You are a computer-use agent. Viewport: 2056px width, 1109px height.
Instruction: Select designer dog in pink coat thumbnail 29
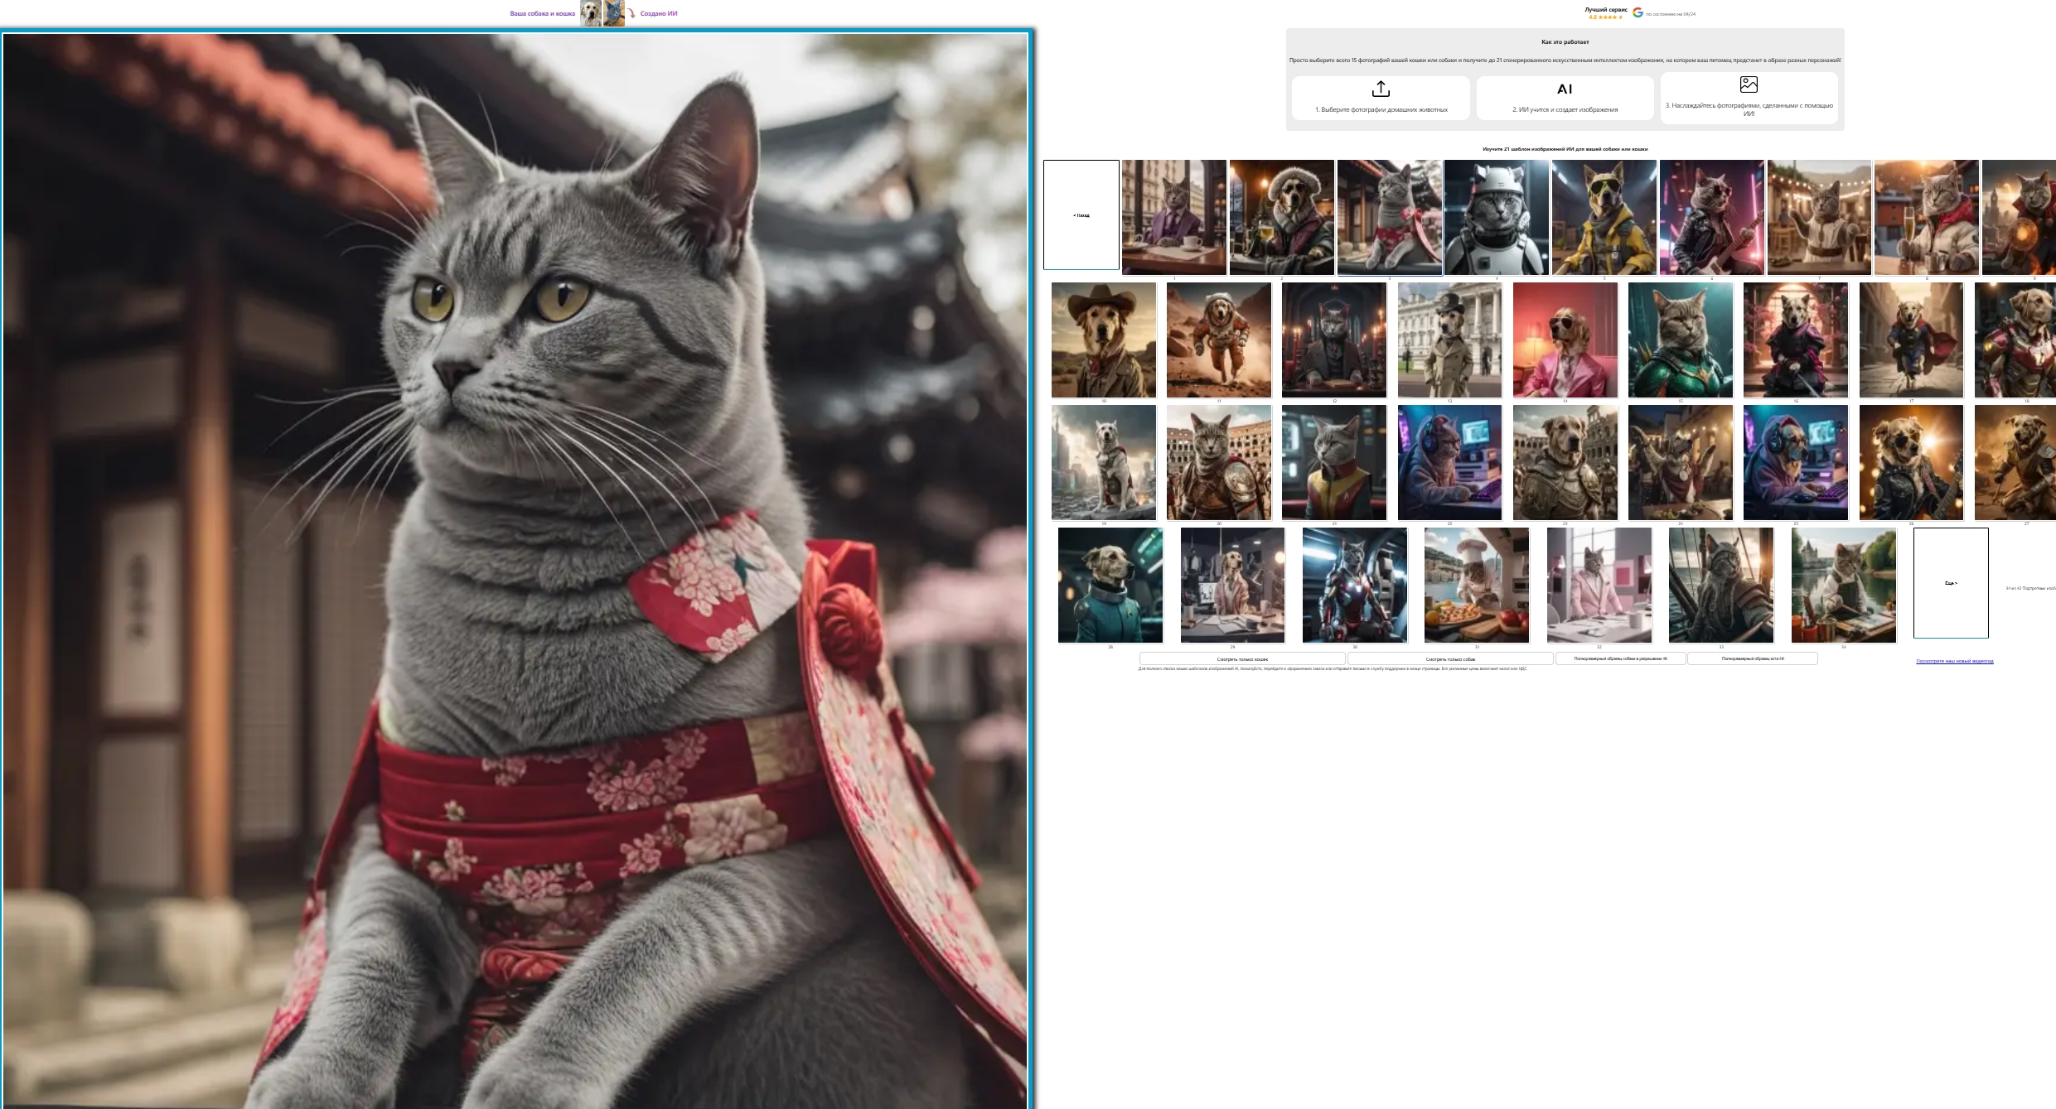click(1233, 586)
